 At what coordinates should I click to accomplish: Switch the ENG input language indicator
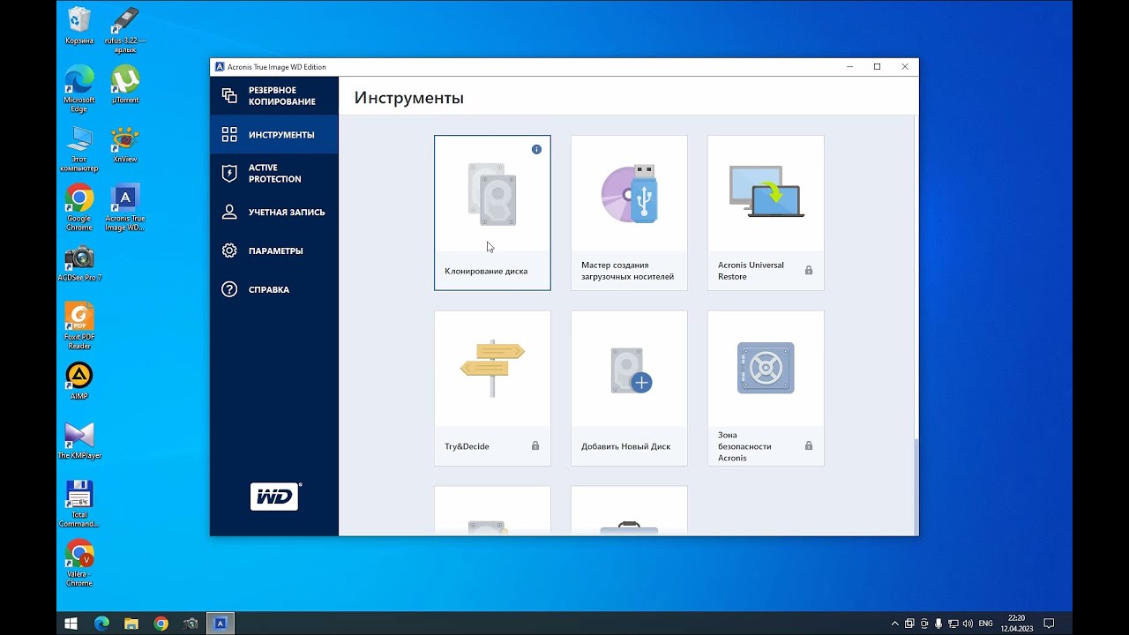985,624
